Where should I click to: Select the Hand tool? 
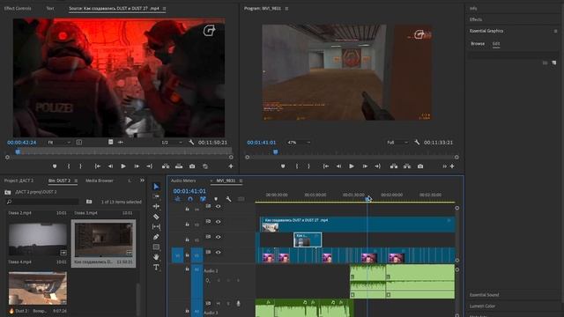156,257
